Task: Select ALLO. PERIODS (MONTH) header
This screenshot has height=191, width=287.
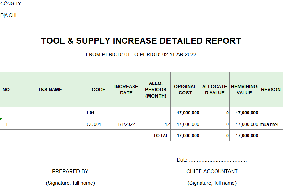Action: pyautogui.click(x=156, y=90)
